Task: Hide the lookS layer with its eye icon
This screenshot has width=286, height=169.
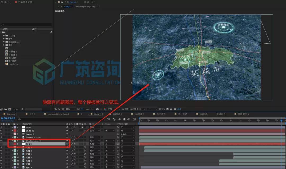Action: (x=1, y=127)
